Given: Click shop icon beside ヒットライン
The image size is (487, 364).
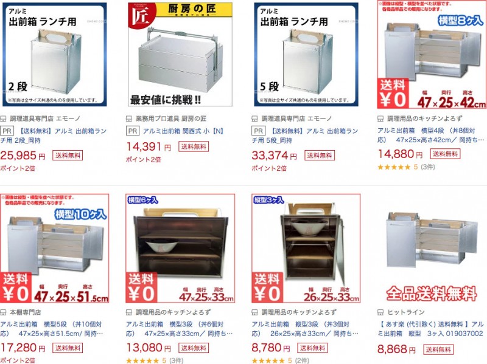Looking at the screenshot, I should (380, 312).
